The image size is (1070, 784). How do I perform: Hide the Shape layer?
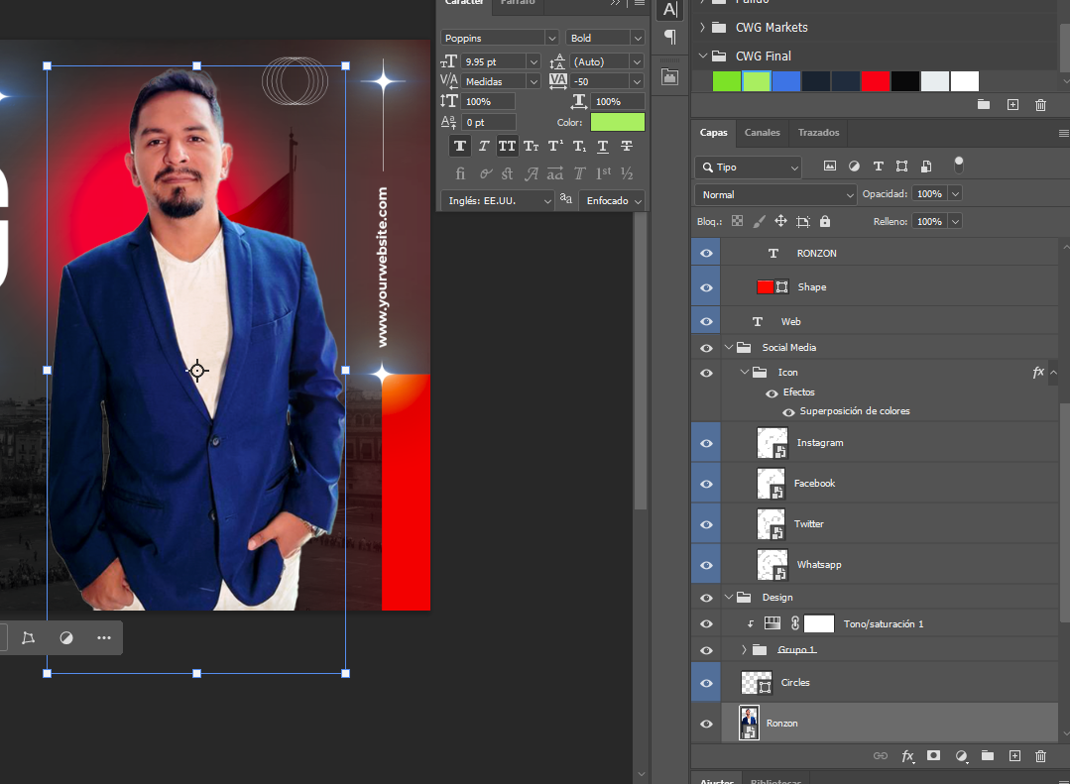[706, 287]
